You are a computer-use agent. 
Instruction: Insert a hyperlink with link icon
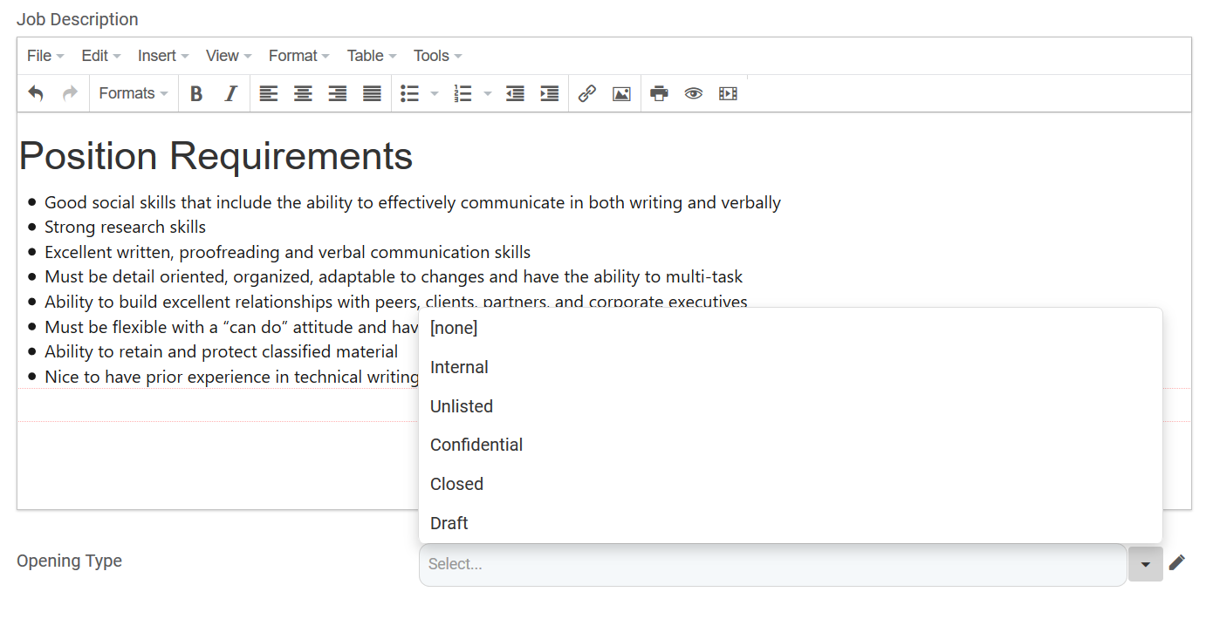coord(587,93)
